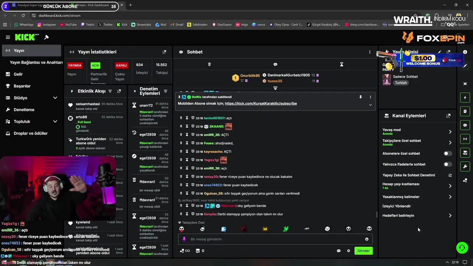Unpin the BotRix pinned message
The width and height of the screenshot is (473, 266).
pos(360,97)
